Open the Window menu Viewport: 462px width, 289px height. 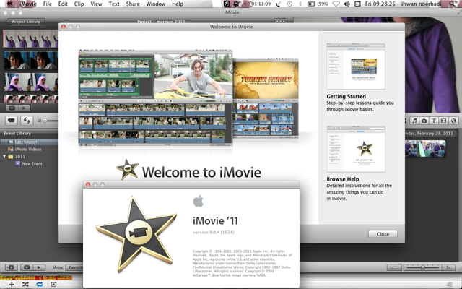156,4
